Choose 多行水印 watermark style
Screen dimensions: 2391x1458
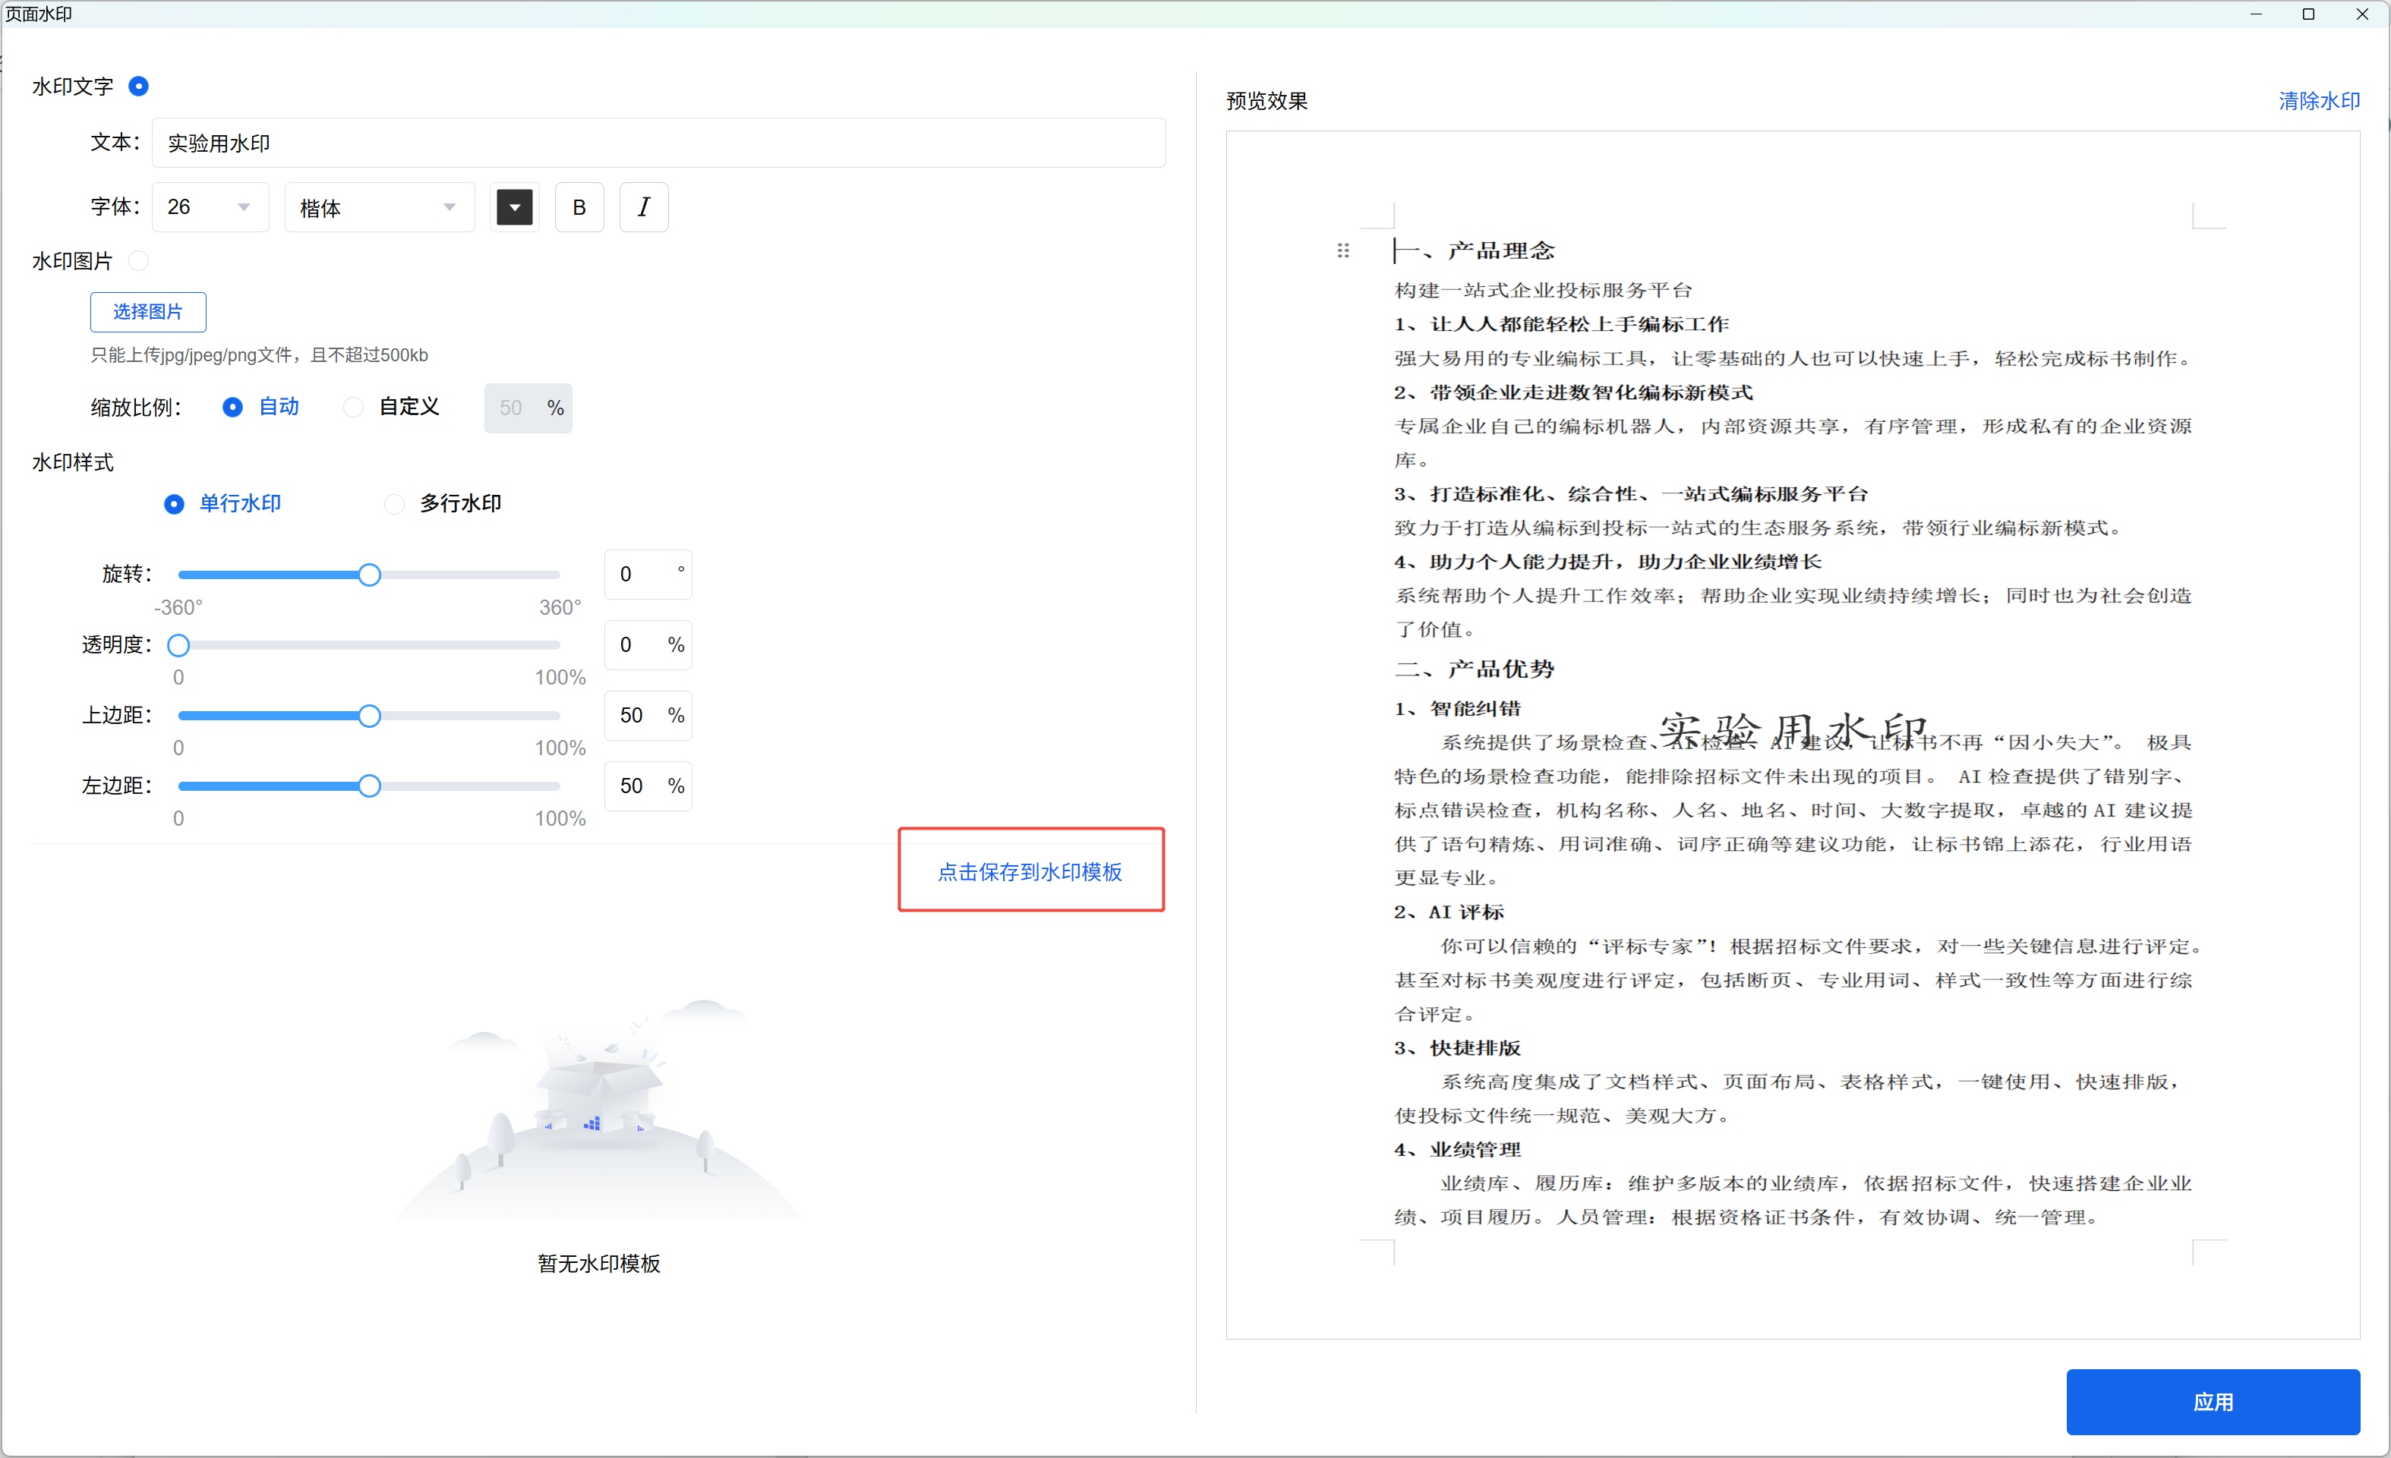[394, 503]
